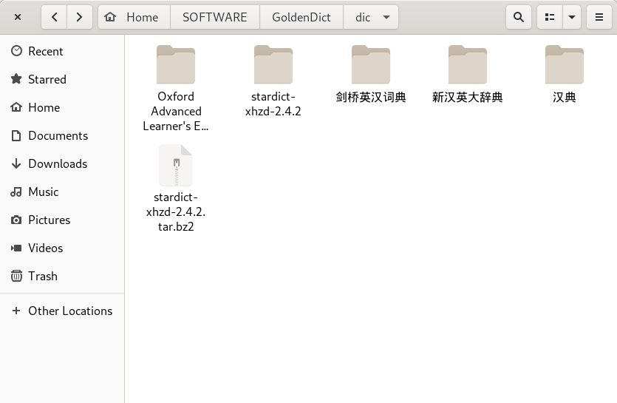Click Home in the path bar
Viewport: 617px width, 403px height.
(134, 17)
